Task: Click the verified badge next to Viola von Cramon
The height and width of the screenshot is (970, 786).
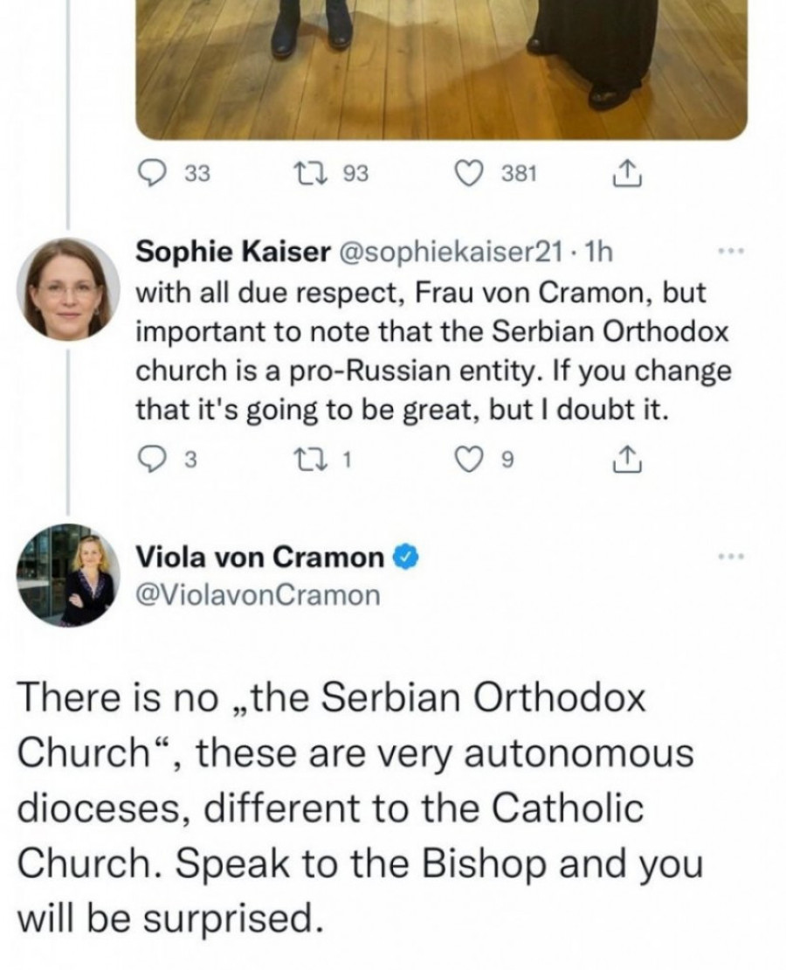Action: [x=403, y=556]
